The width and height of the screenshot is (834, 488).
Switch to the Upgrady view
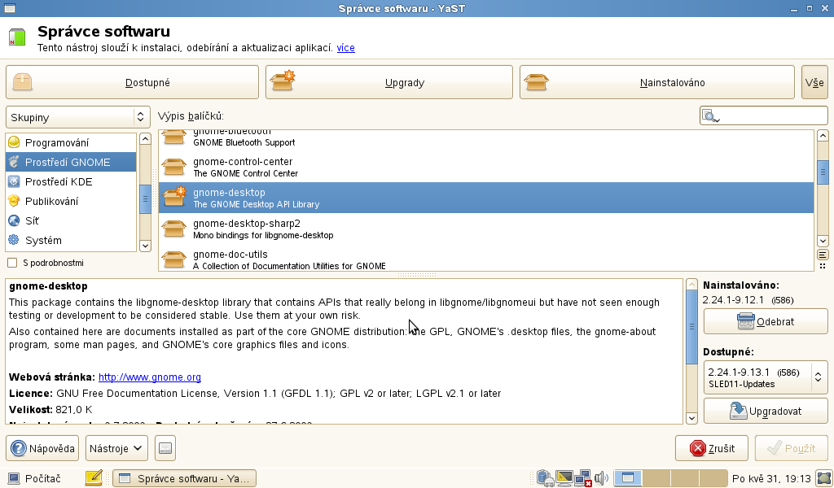pyautogui.click(x=388, y=82)
